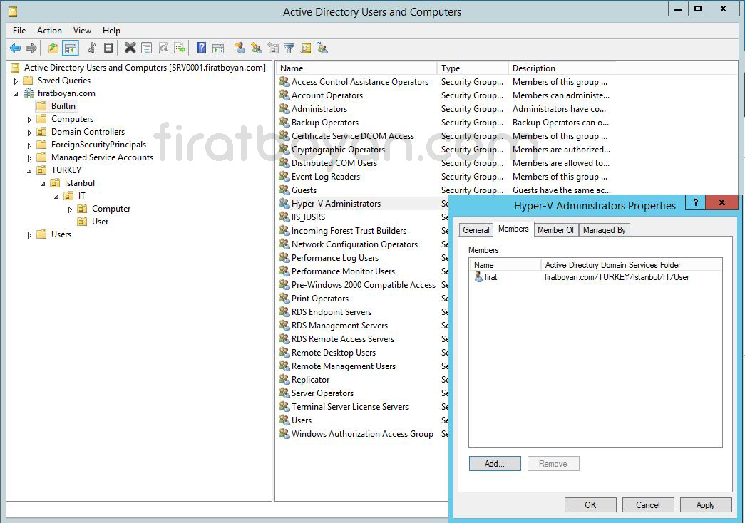Click Find Objects magnifier icon
This screenshot has width=745, height=523.
[306, 48]
